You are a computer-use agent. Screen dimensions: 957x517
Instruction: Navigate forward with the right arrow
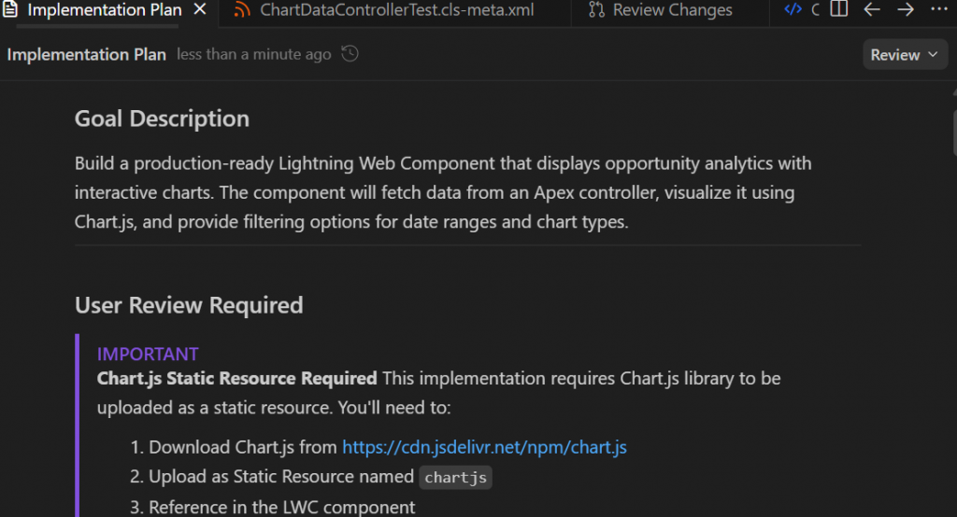coord(905,10)
